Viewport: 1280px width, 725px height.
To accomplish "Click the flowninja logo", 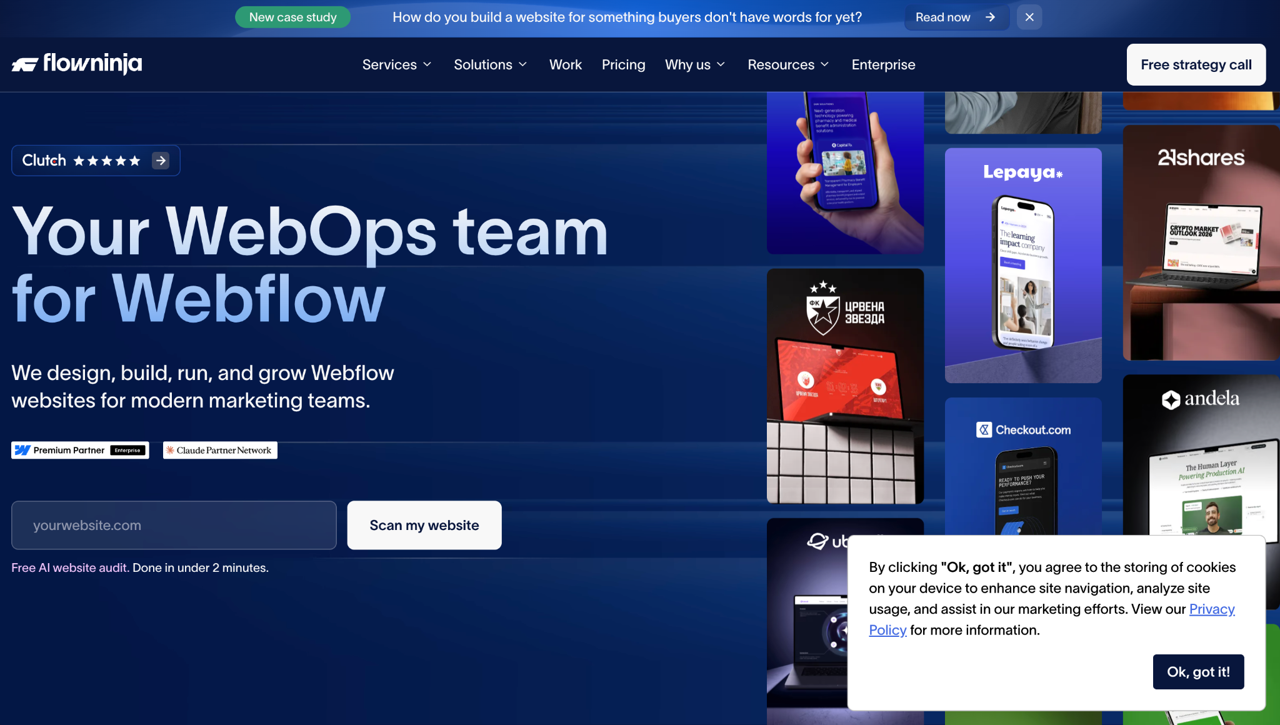I will pos(77,64).
